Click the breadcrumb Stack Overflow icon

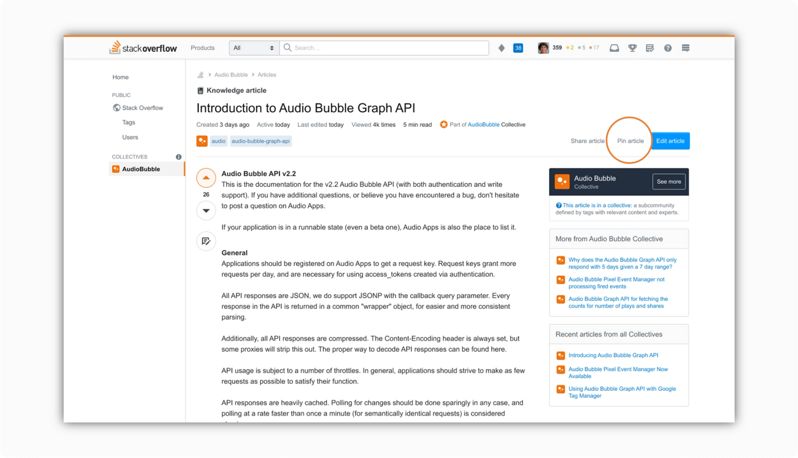point(200,74)
